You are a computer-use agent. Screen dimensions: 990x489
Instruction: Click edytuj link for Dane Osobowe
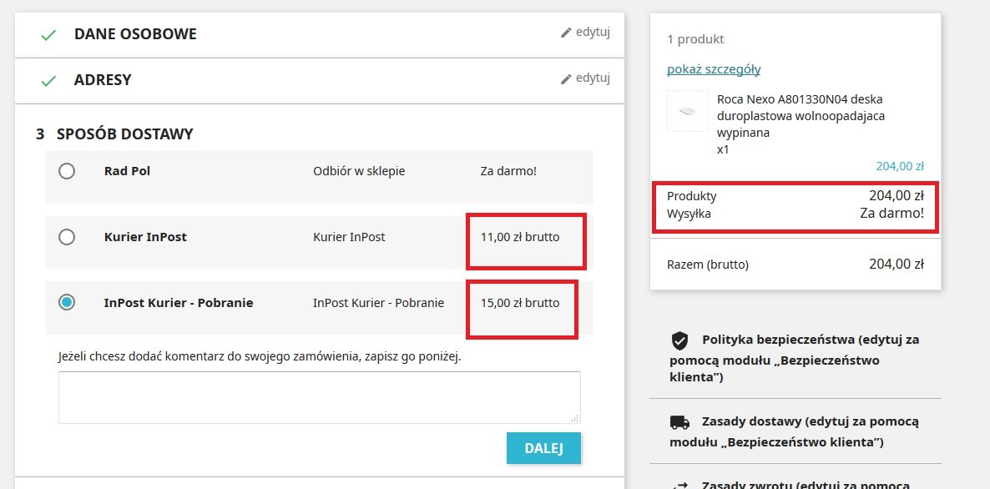[593, 33]
